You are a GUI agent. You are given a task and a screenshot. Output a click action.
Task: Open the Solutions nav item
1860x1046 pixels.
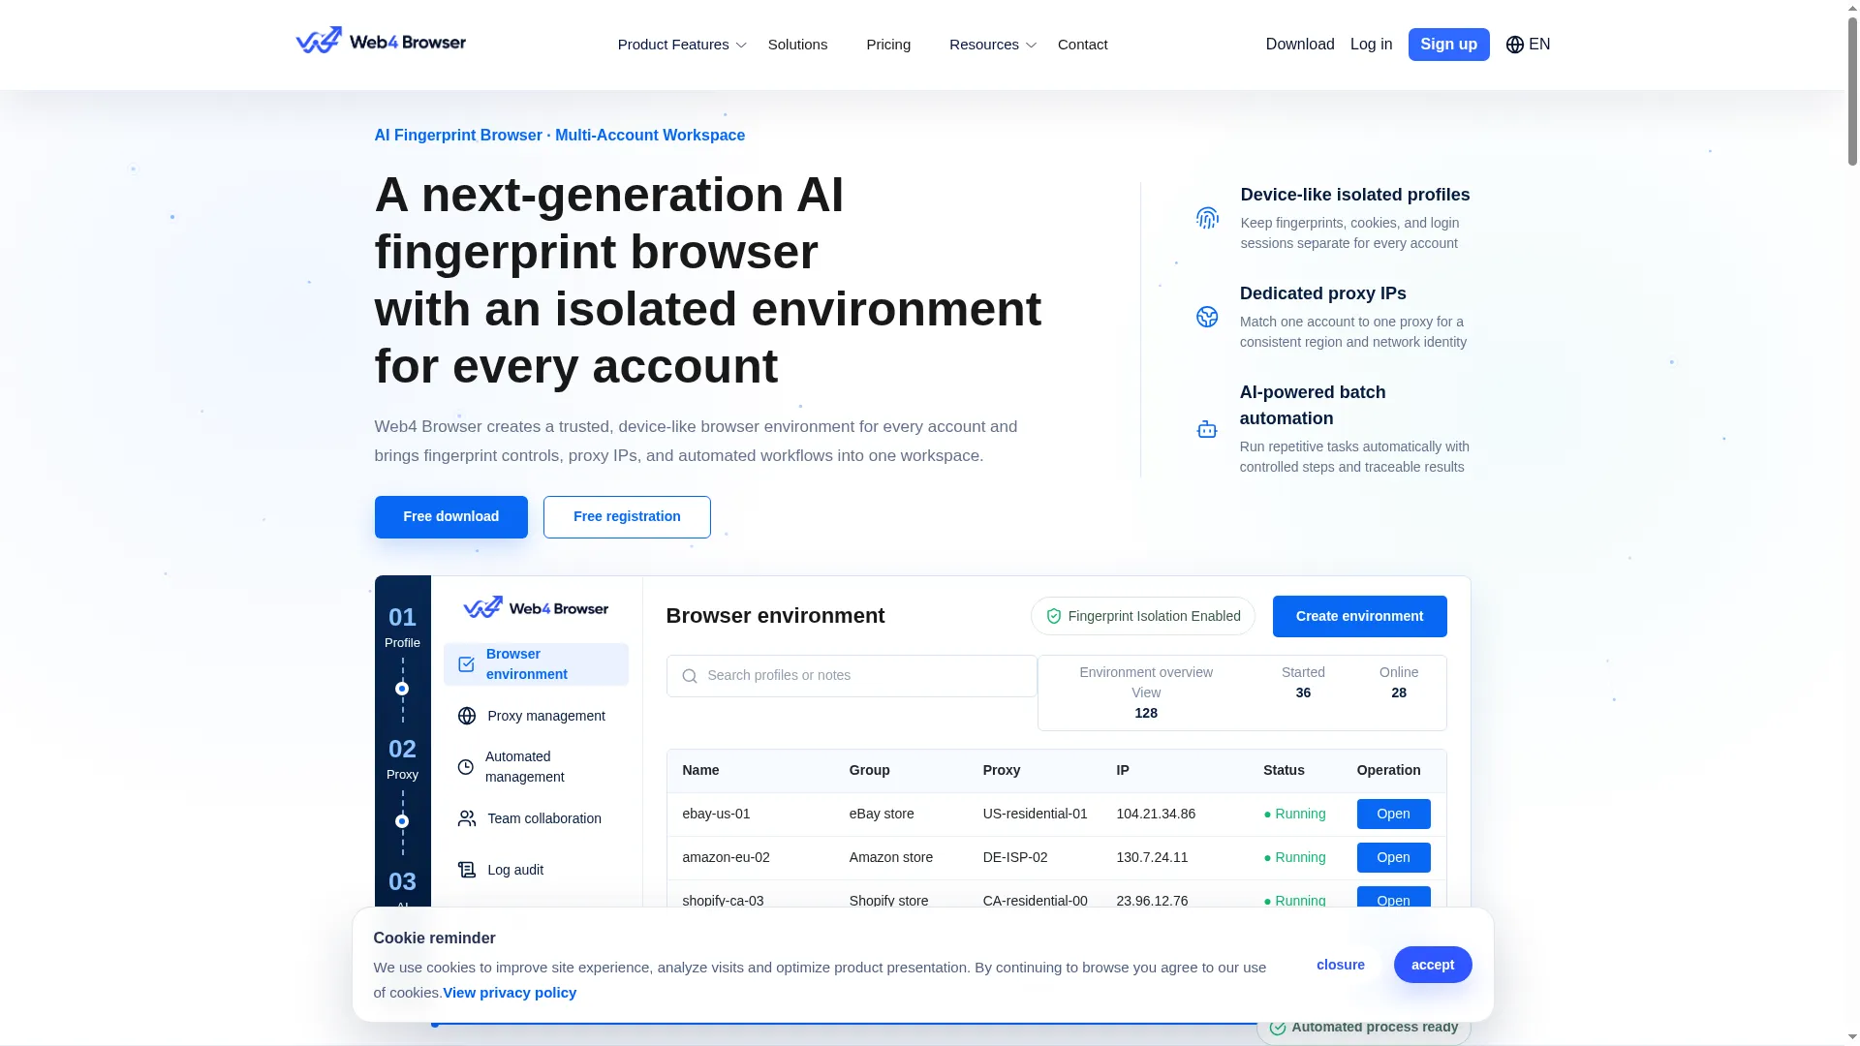coord(797,45)
